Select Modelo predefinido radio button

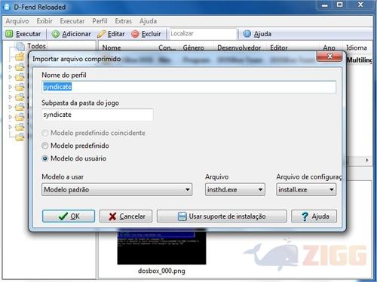45,146
